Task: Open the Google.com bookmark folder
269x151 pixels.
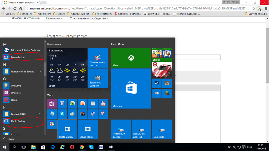Action: point(42,14)
